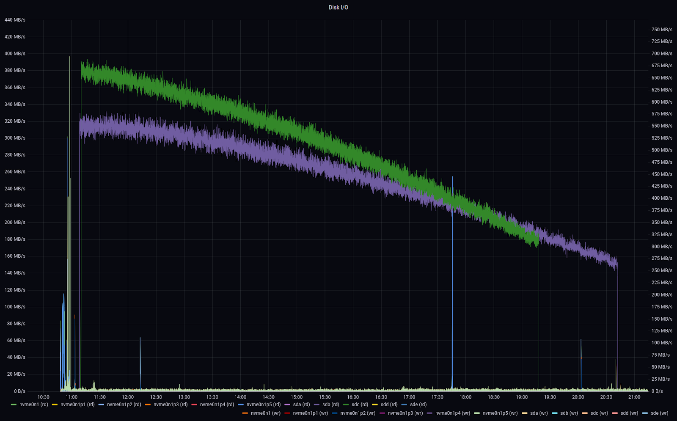Image resolution: width=677 pixels, height=421 pixels.
Task: Click the sdb (wr) legend color swatch
Action: pos(555,413)
